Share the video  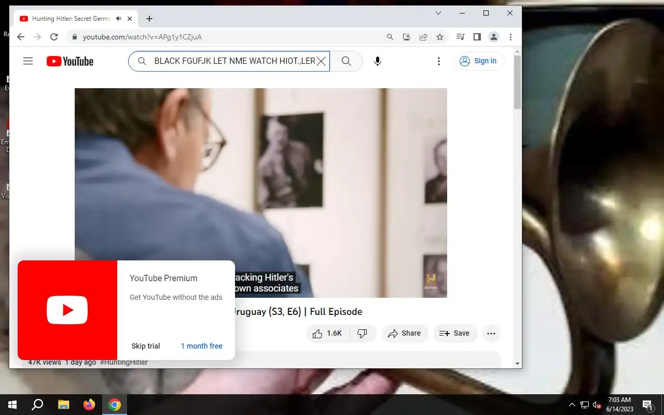(x=405, y=334)
